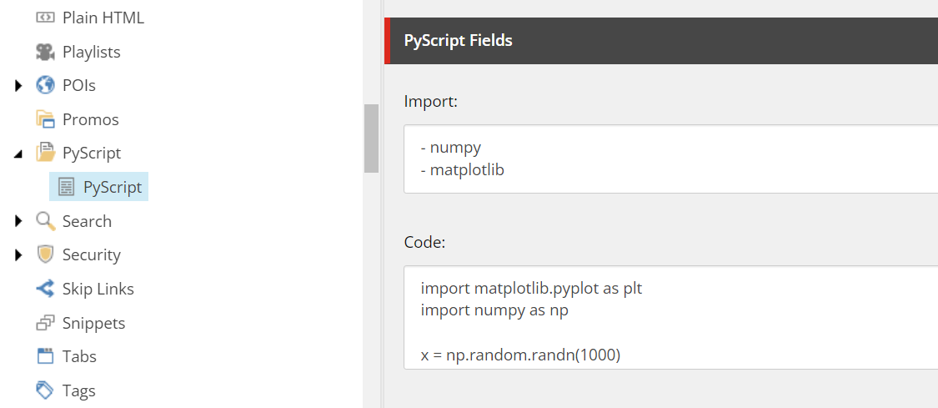Image resolution: width=938 pixels, height=408 pixels.
Task: Click the POIs globe icon
Action: click(x=46, y=86)
